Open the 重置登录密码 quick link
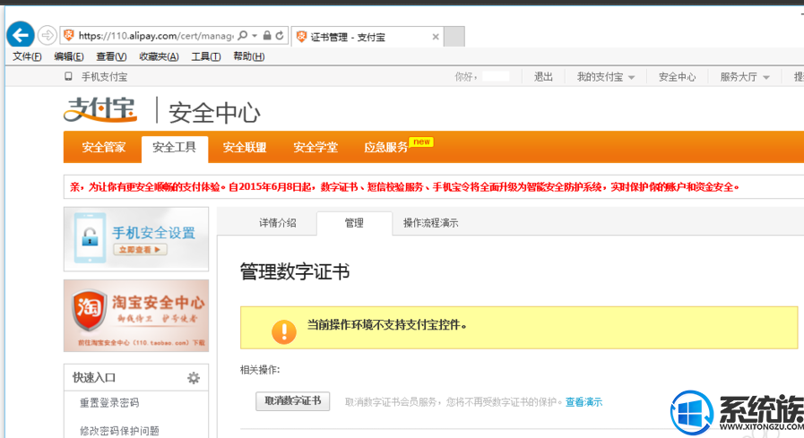This screenshot has height=438, width=804. (x=109, y=403)
